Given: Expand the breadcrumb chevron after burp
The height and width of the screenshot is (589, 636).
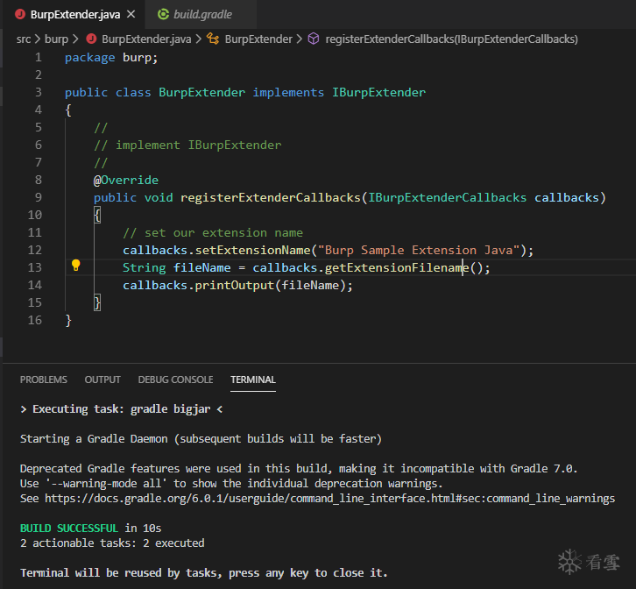Looking at the screenshot, I should pyautogui.click(x=75, y=39).
